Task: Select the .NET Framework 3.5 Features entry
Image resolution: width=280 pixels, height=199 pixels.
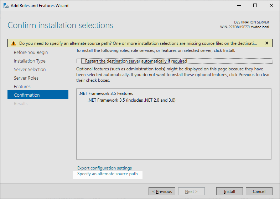Action: [x=106, y=93]
